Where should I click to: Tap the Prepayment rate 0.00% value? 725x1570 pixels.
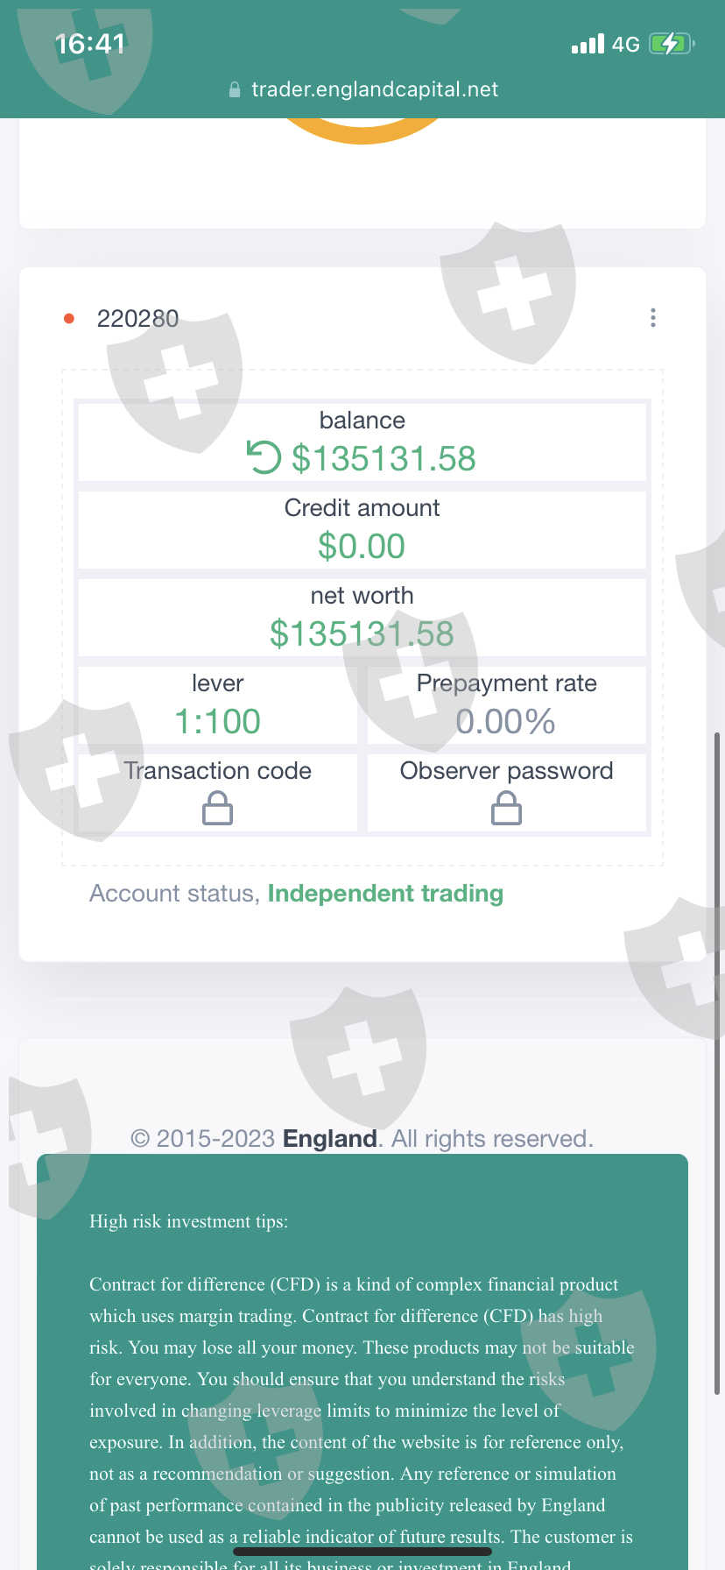click(x=506, y=721)
